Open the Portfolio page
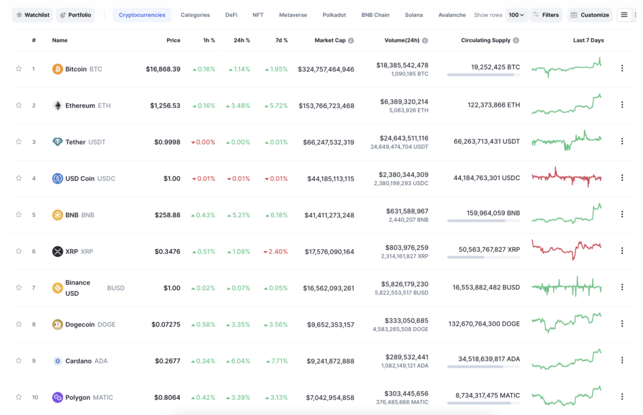Screen dimensions: 643x415 point(75,14)
